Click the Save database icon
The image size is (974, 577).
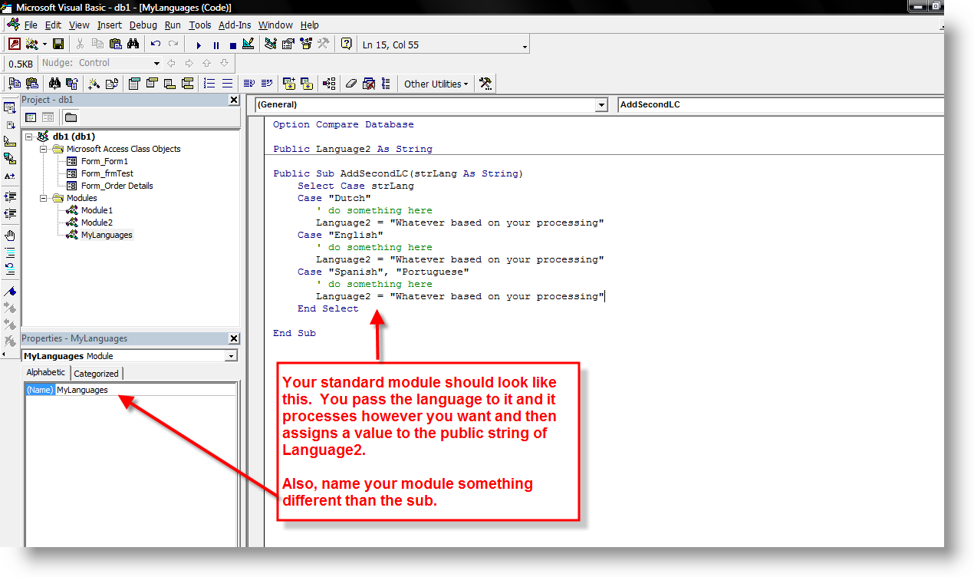[58, 45]
